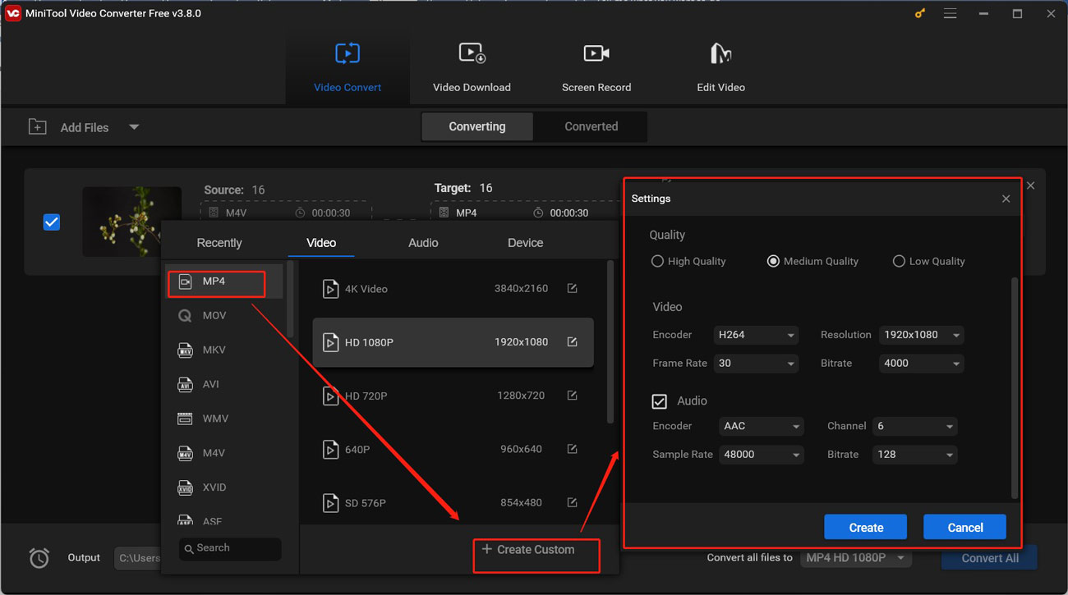This screenshot has height=595, width=1068.
Task: Switch to the Converted tab
Action: coord(592,126)
